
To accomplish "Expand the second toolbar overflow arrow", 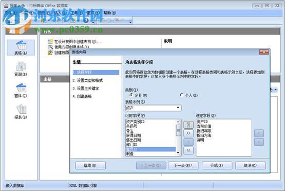I will click(x=130, y=23).
